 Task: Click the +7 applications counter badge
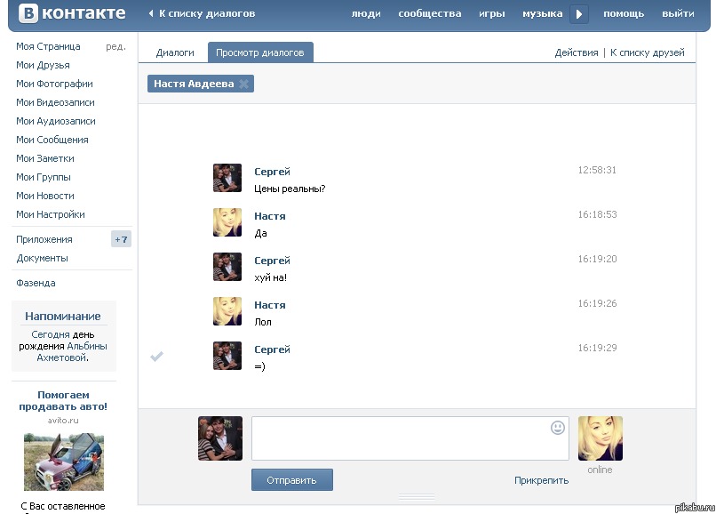(121, 239)
